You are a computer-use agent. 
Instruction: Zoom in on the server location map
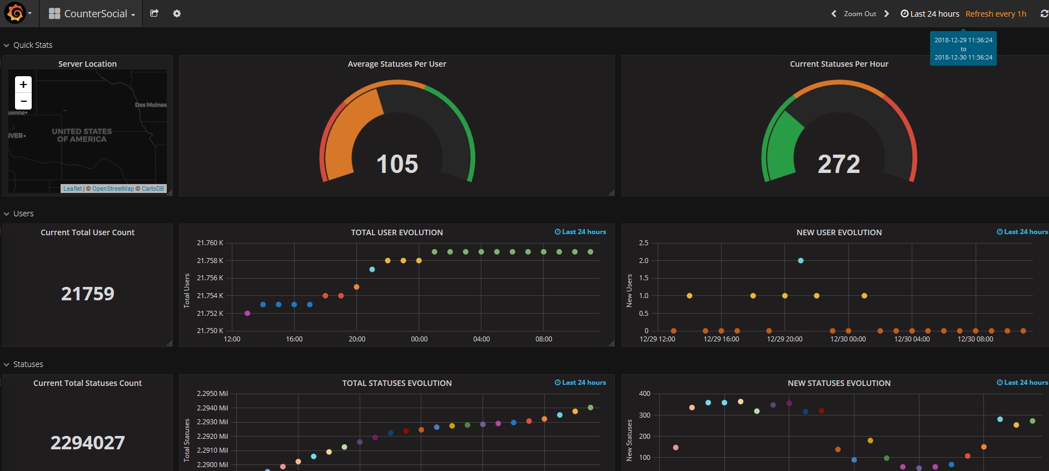23,85
